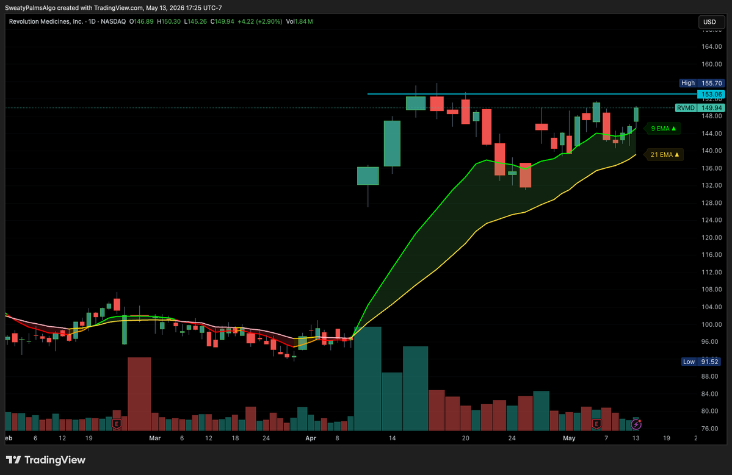This screenshot has height=475, width=732.
Task: Click the change value +4.22 (+2.90%)
Action: point(260,21)
